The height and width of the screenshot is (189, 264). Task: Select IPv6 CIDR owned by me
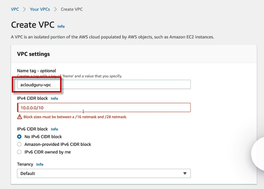pos(19,152)
